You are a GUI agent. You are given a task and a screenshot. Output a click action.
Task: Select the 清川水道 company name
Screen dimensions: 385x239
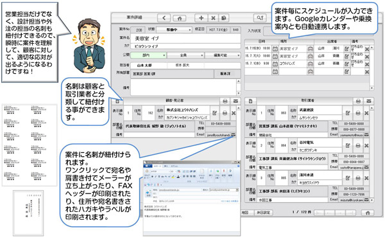pos(306,175)
